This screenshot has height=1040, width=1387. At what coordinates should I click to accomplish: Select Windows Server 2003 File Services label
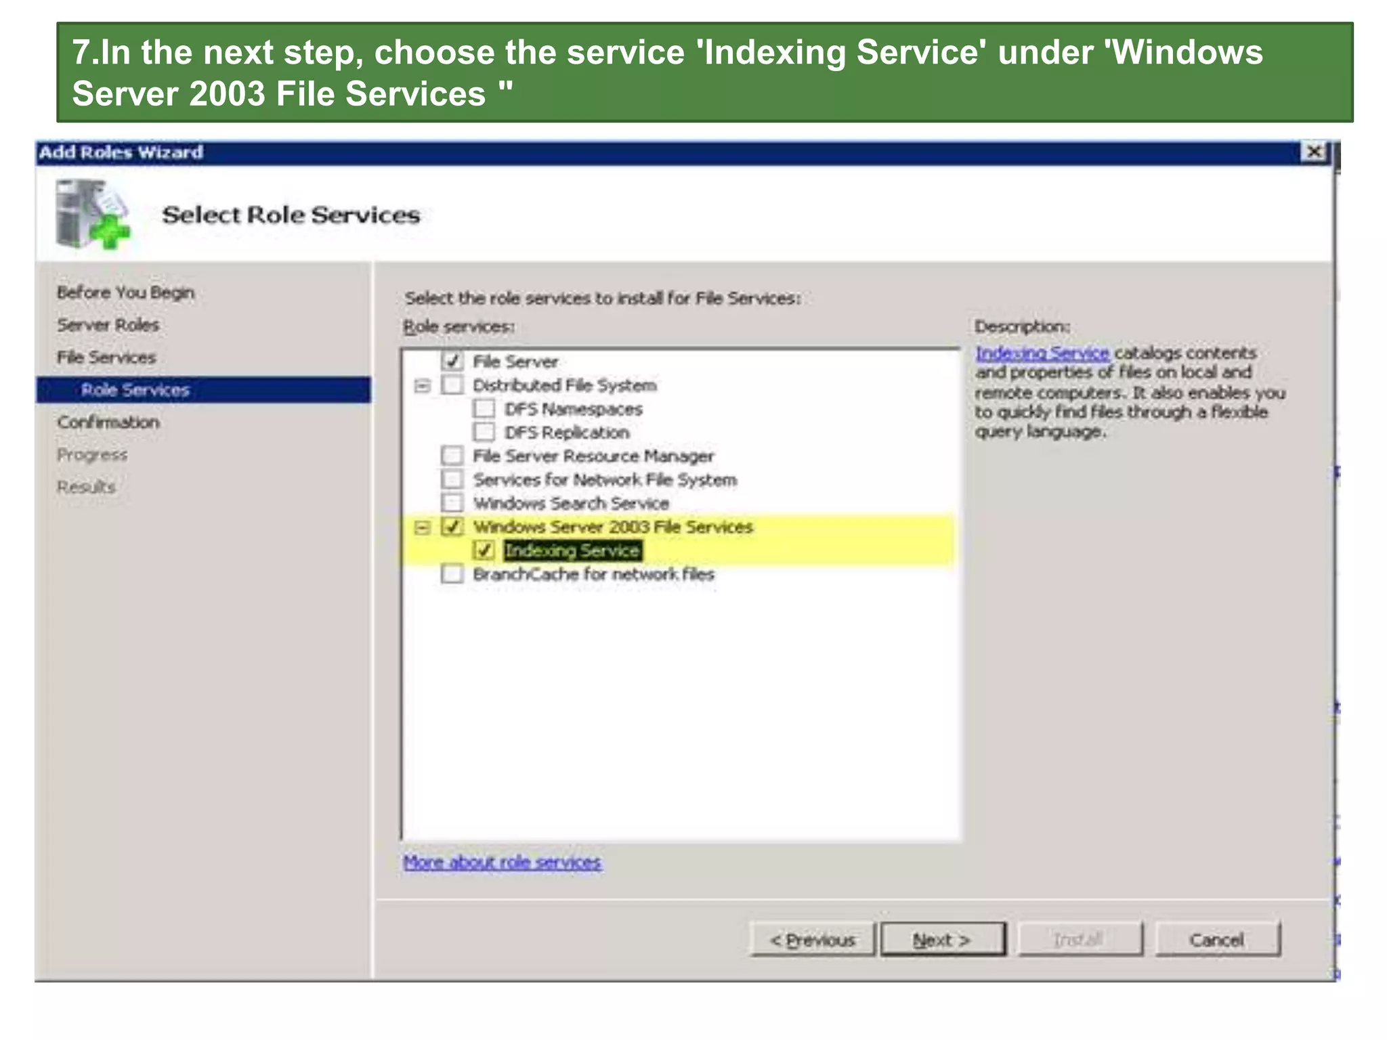pos(613,527)
